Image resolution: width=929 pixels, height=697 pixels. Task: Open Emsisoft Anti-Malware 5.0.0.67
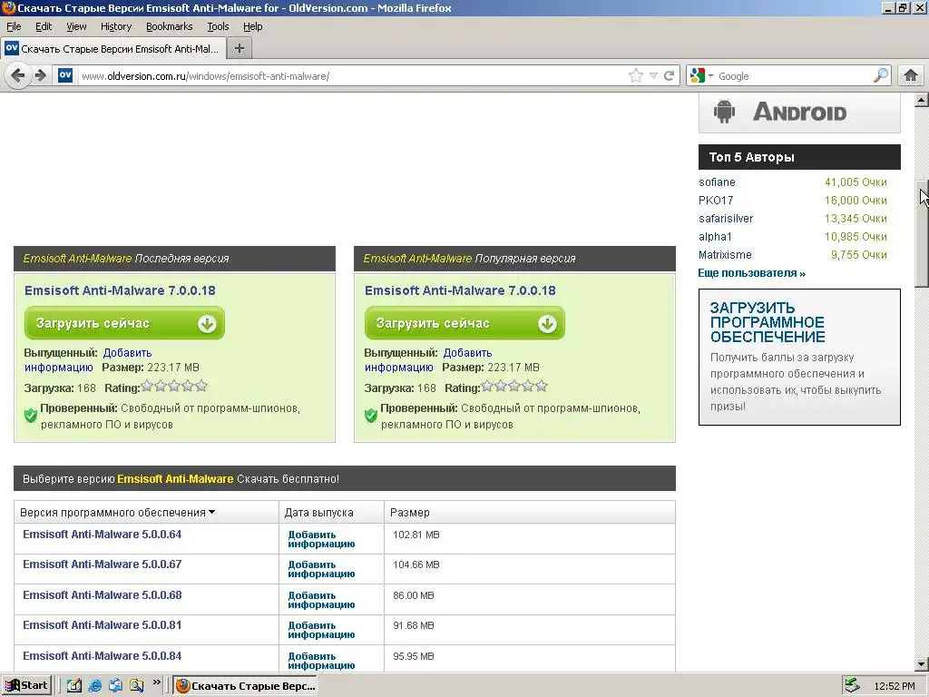point(102,564)
